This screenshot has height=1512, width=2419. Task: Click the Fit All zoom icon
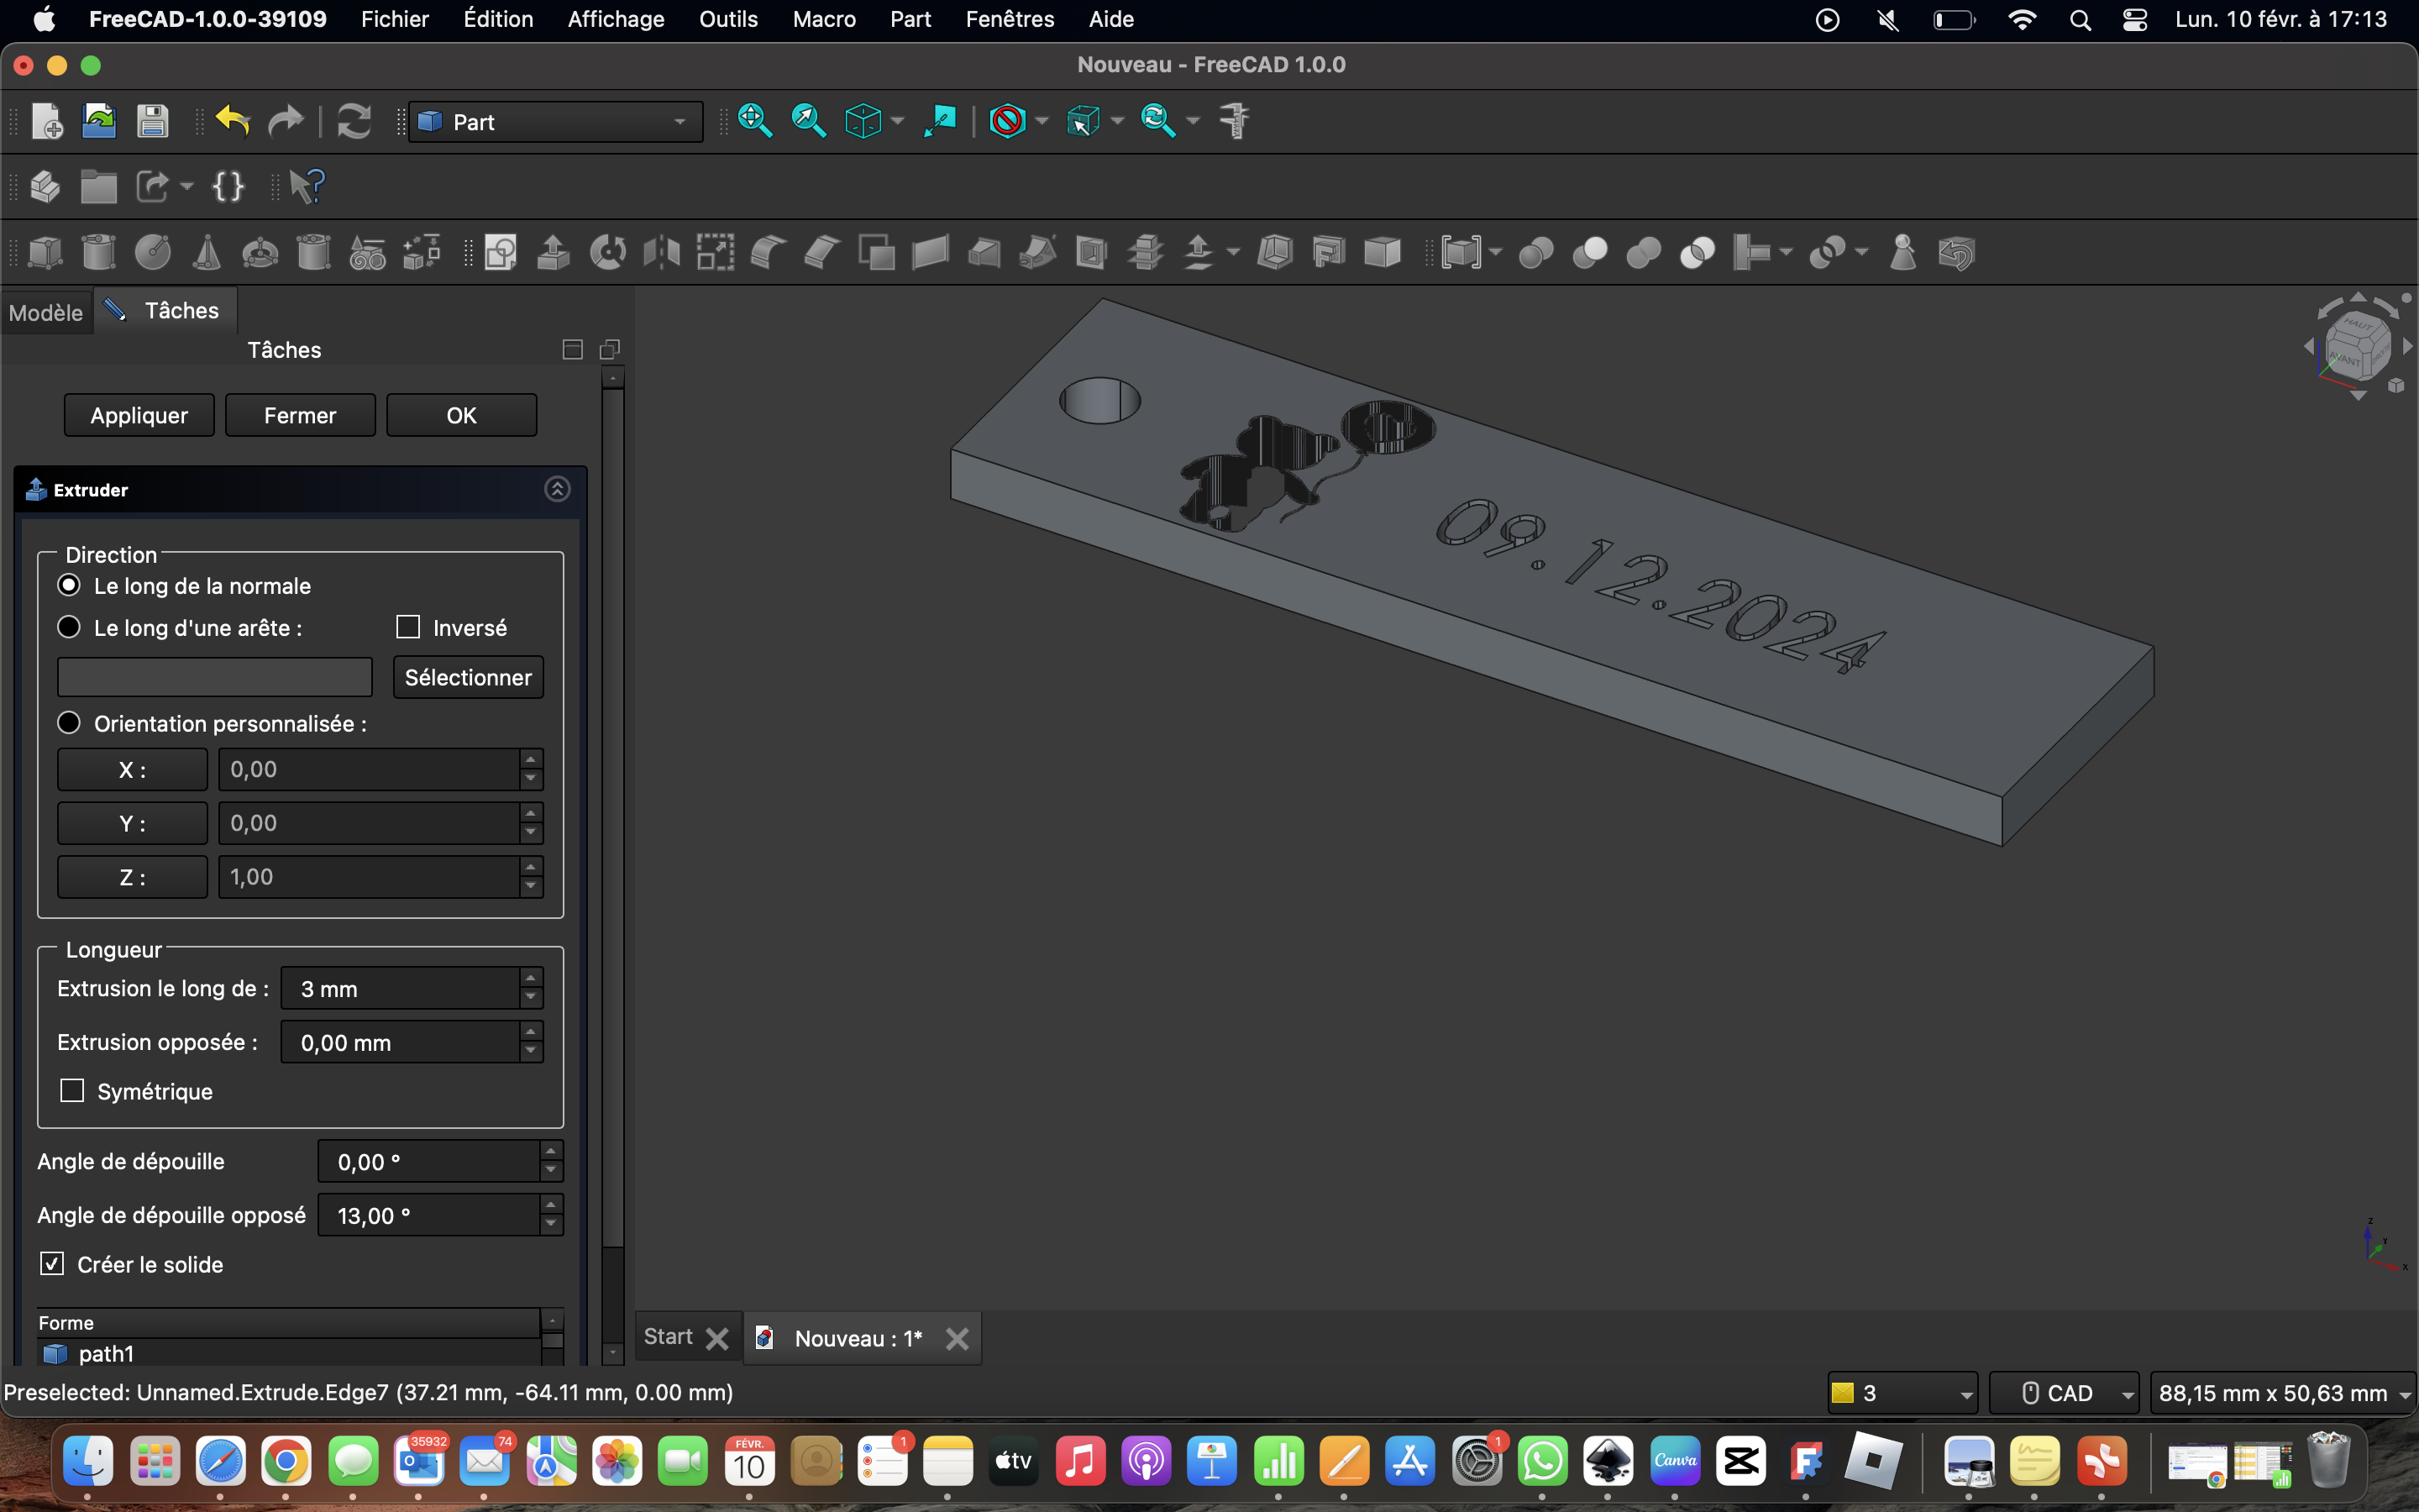[755, 121]
